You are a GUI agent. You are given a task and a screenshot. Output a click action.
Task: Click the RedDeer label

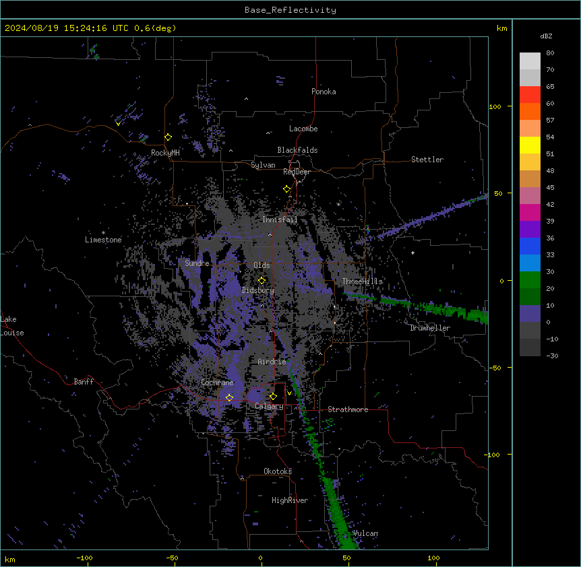pos(297,172)
